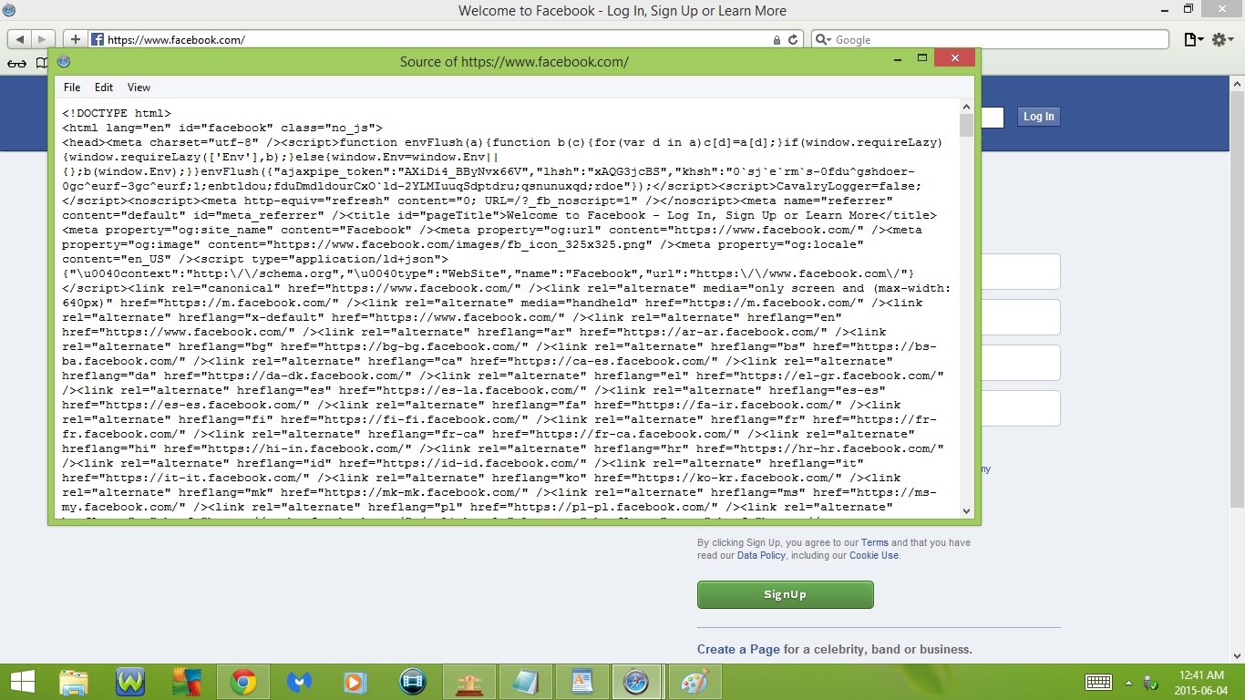Click the Facebook favicon in address bar
This screenshot has height=700, width=1245.
pyautogui.click(x=98, y=39)
